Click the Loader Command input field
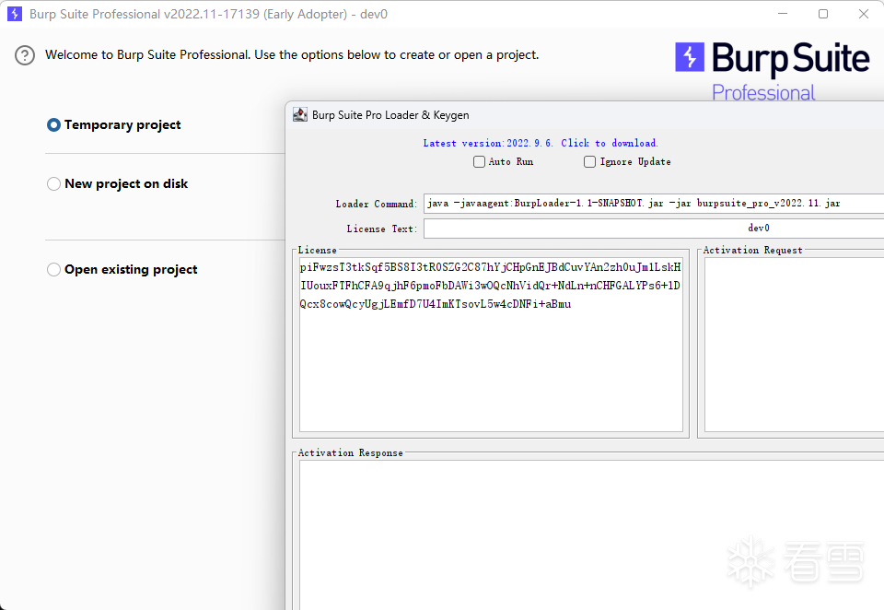 654,203
